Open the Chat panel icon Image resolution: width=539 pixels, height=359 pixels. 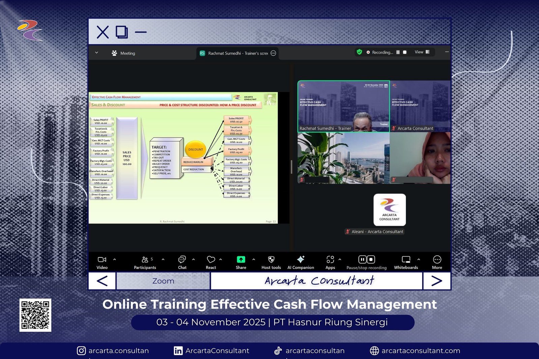point(182,260)
